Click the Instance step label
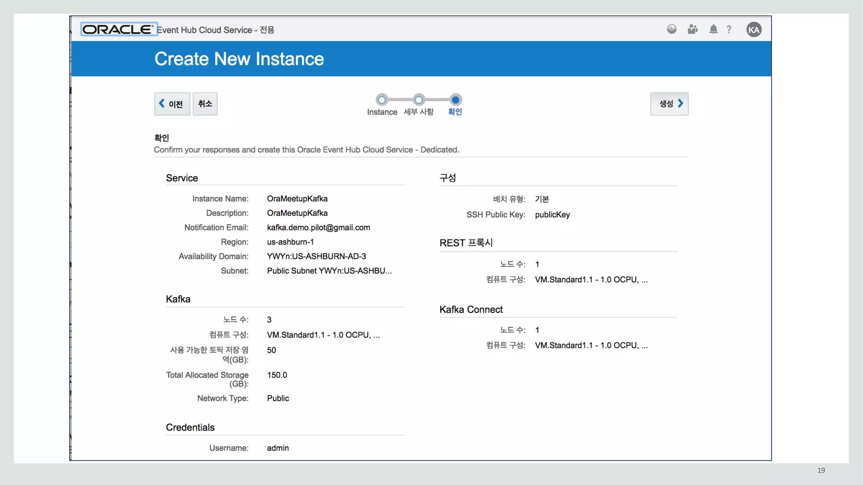The width and height of the screenshot is (863, 485). click(x=382, y=112)
